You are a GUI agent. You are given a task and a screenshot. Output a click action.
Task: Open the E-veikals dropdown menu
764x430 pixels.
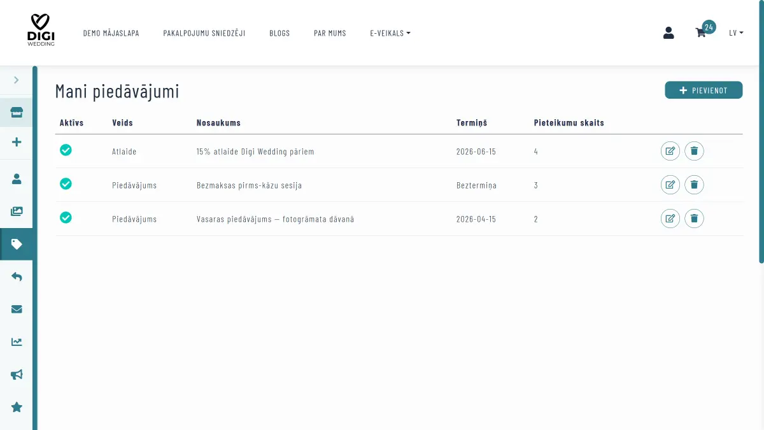click(390, 33)
